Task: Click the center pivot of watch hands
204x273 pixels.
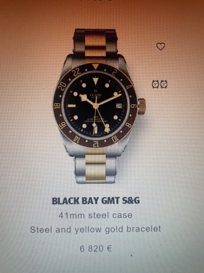Action: point(95,106)
